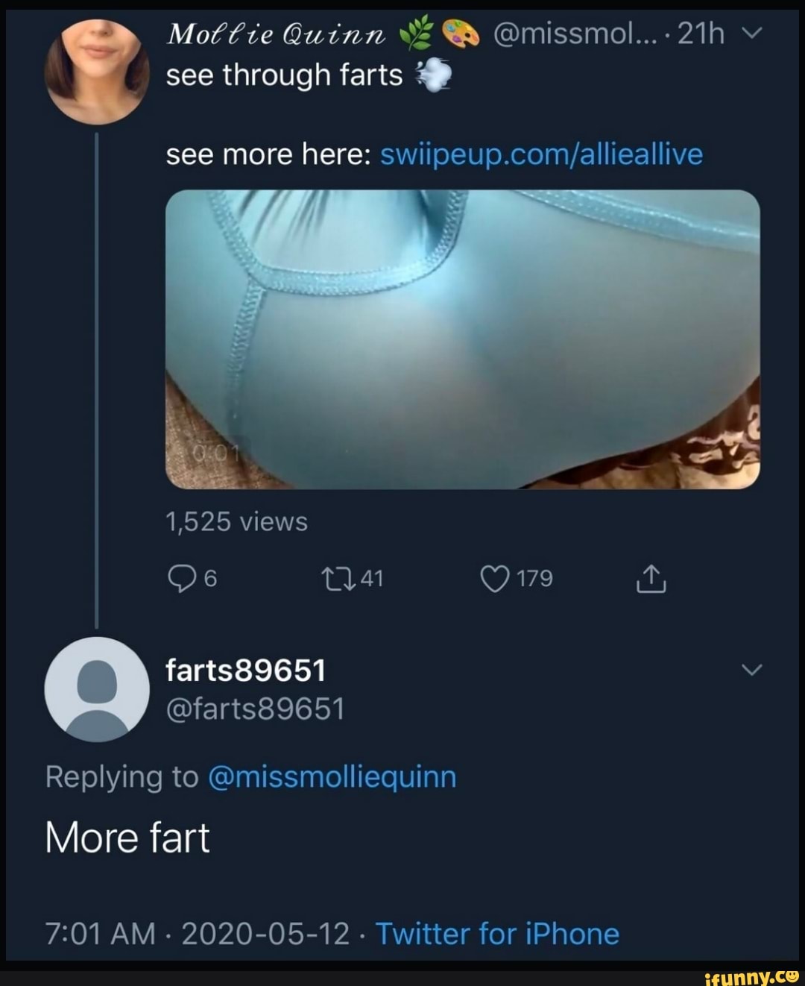The width and height of the screenshot is (805, 986).
Task: Click the 7:01 AM 2020-05-12 timestamp
Action: (198, 933)
